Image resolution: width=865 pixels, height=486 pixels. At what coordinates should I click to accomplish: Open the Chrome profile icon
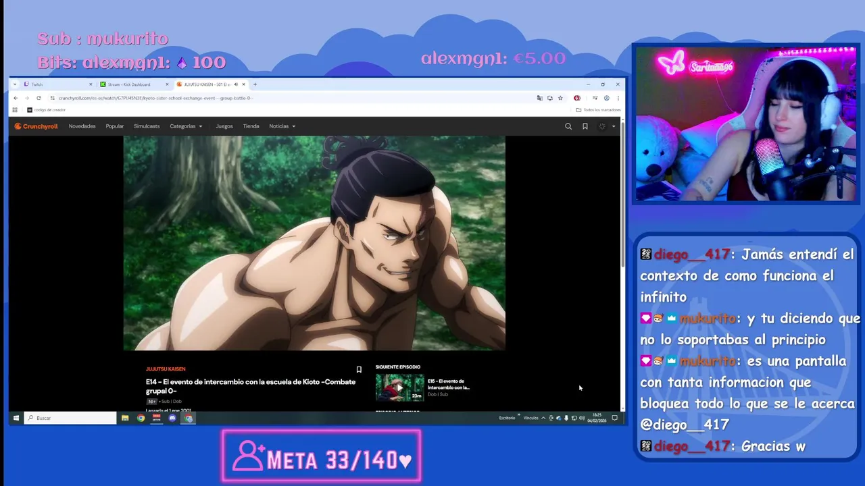tap(606, 98)
